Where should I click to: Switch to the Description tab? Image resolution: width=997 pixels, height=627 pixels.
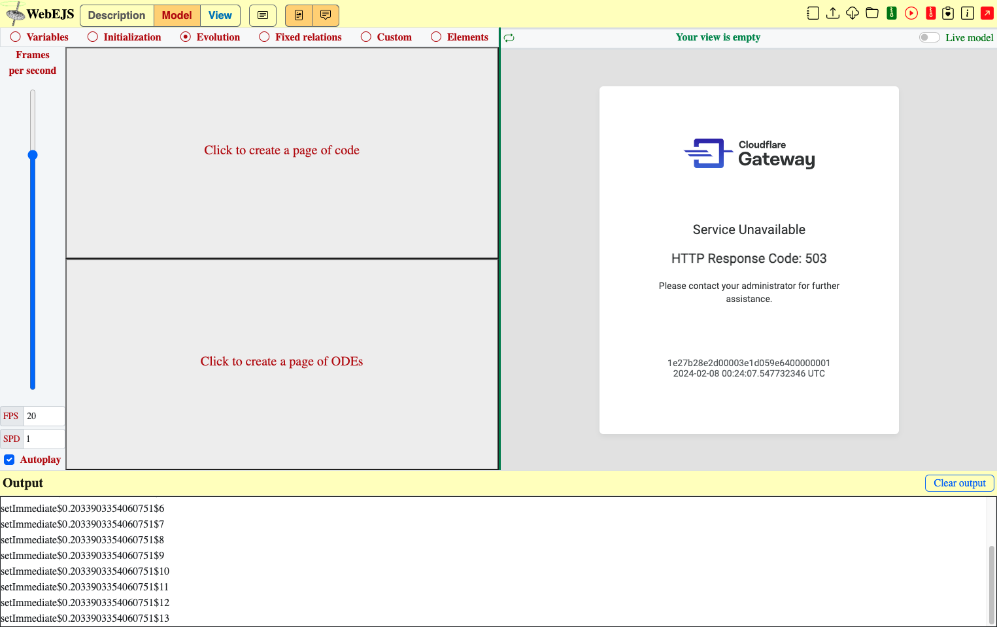(x=116, y=15)
